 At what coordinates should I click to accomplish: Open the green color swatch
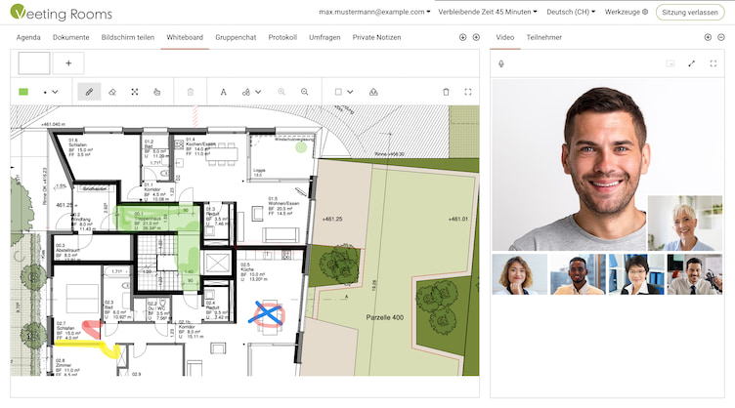coord(24,92)
